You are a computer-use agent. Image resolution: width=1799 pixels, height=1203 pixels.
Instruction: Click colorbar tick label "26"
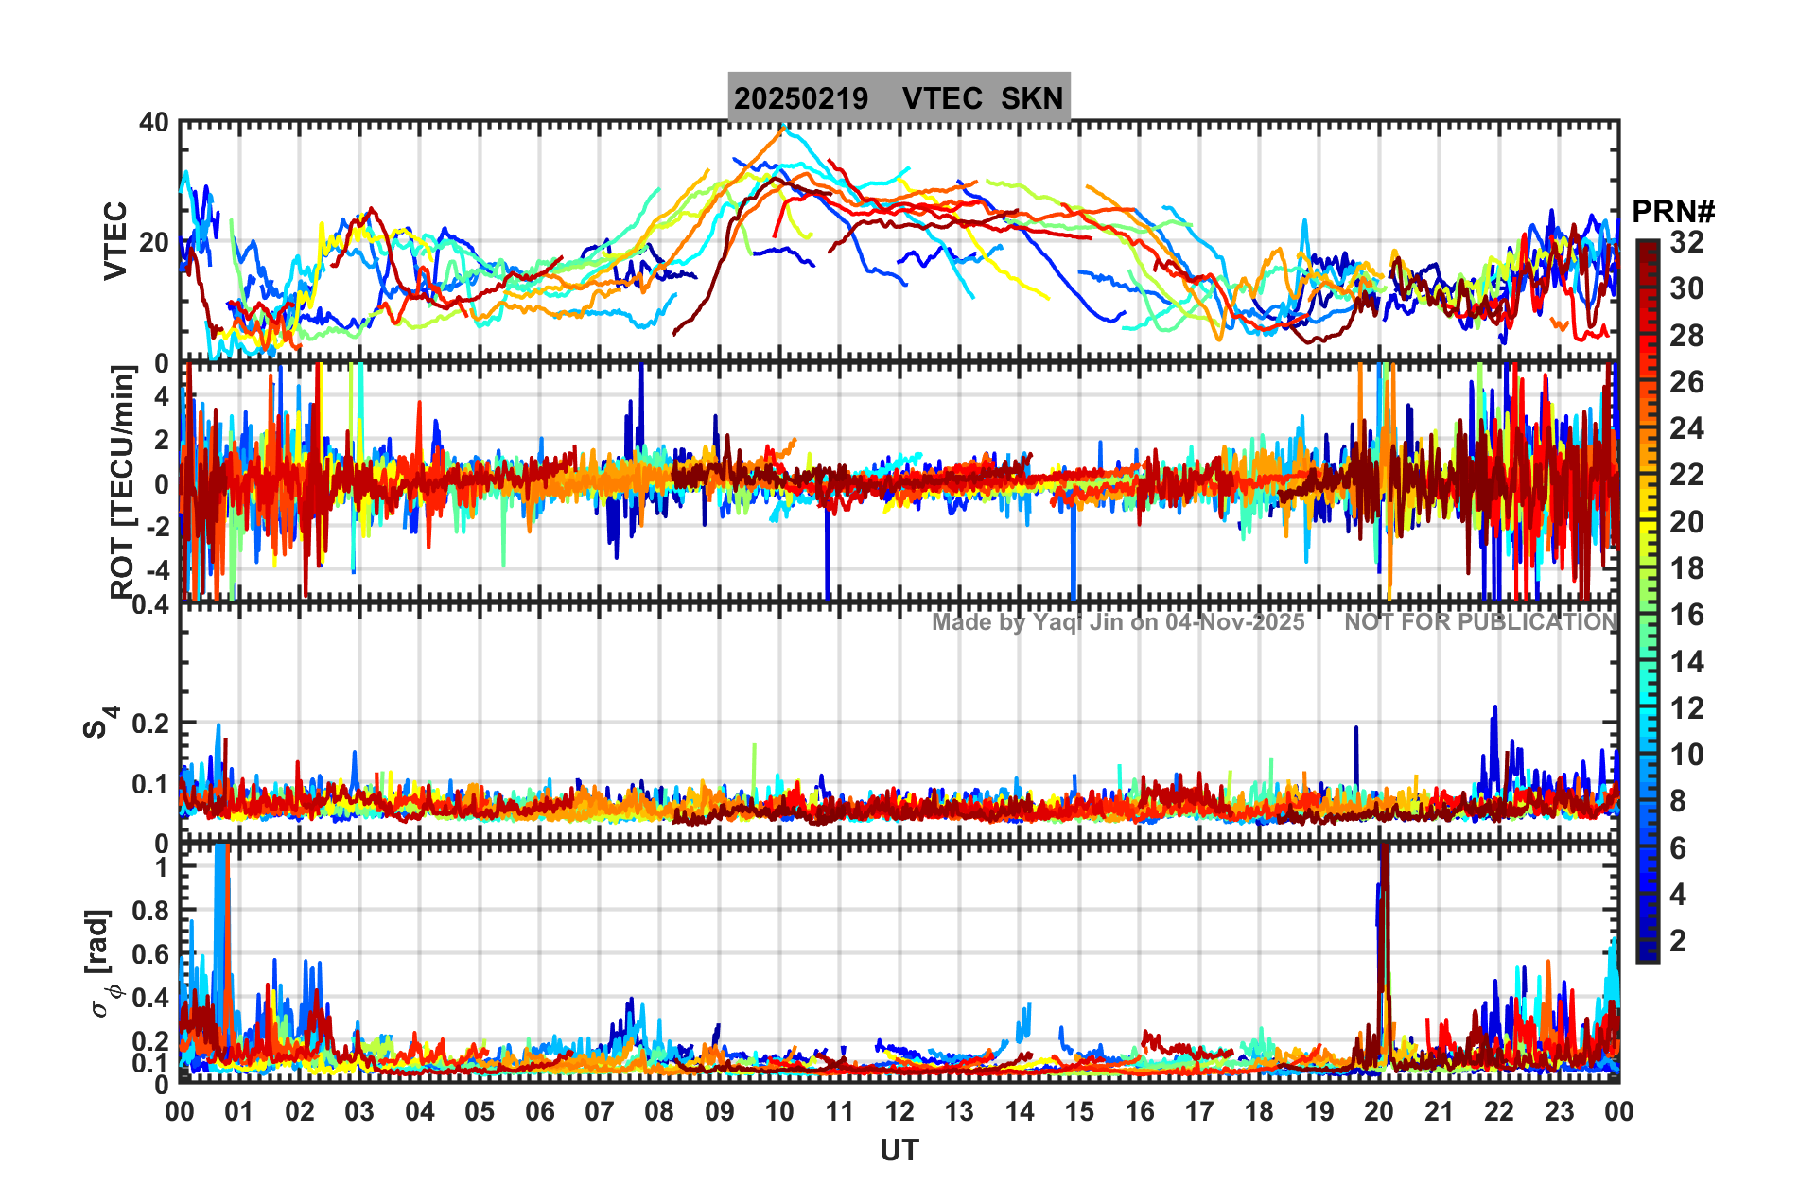(1686, 382)
